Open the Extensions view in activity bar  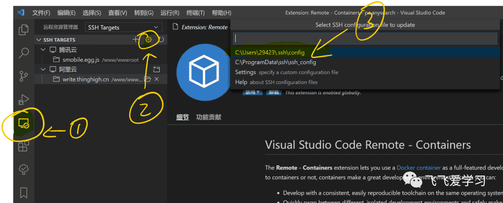(x=24, y=146)
